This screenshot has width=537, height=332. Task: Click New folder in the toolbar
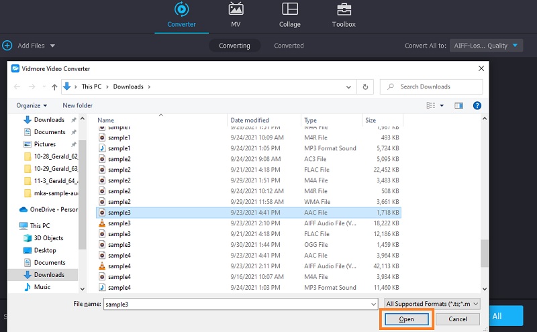point(77,105)
